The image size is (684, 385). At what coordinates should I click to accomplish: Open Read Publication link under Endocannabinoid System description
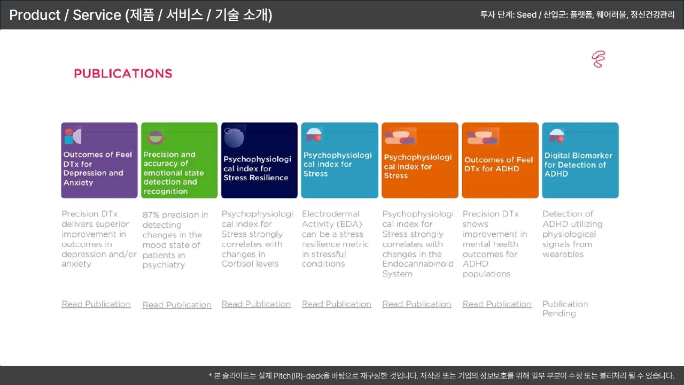pyautogui.click(x=417, y=304)
